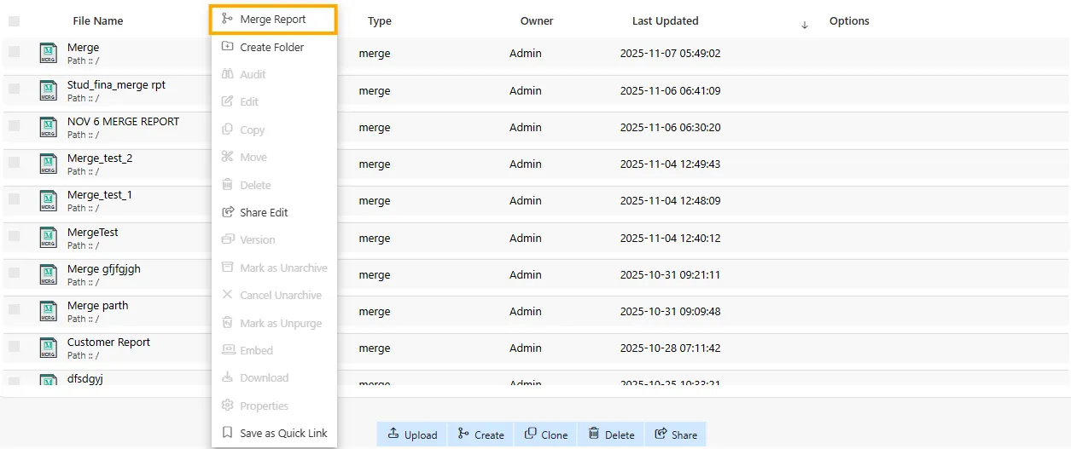
Task: Click the bookmark icon beside Save as Quick Link
Action: (x=227, y=433)
